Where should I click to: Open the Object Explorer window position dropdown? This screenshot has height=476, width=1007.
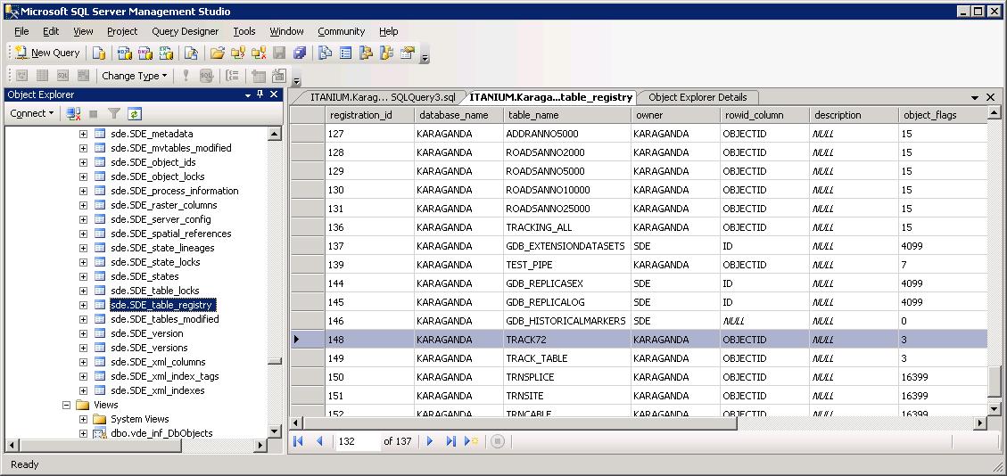tap(248, 95)
